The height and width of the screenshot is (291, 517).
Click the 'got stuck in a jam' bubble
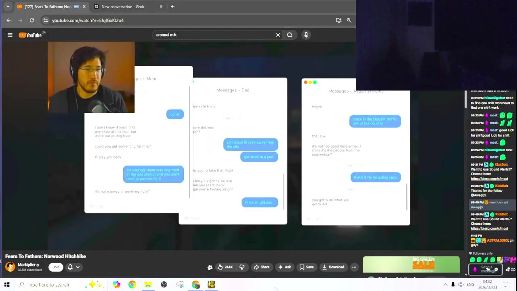coord(258,157)
